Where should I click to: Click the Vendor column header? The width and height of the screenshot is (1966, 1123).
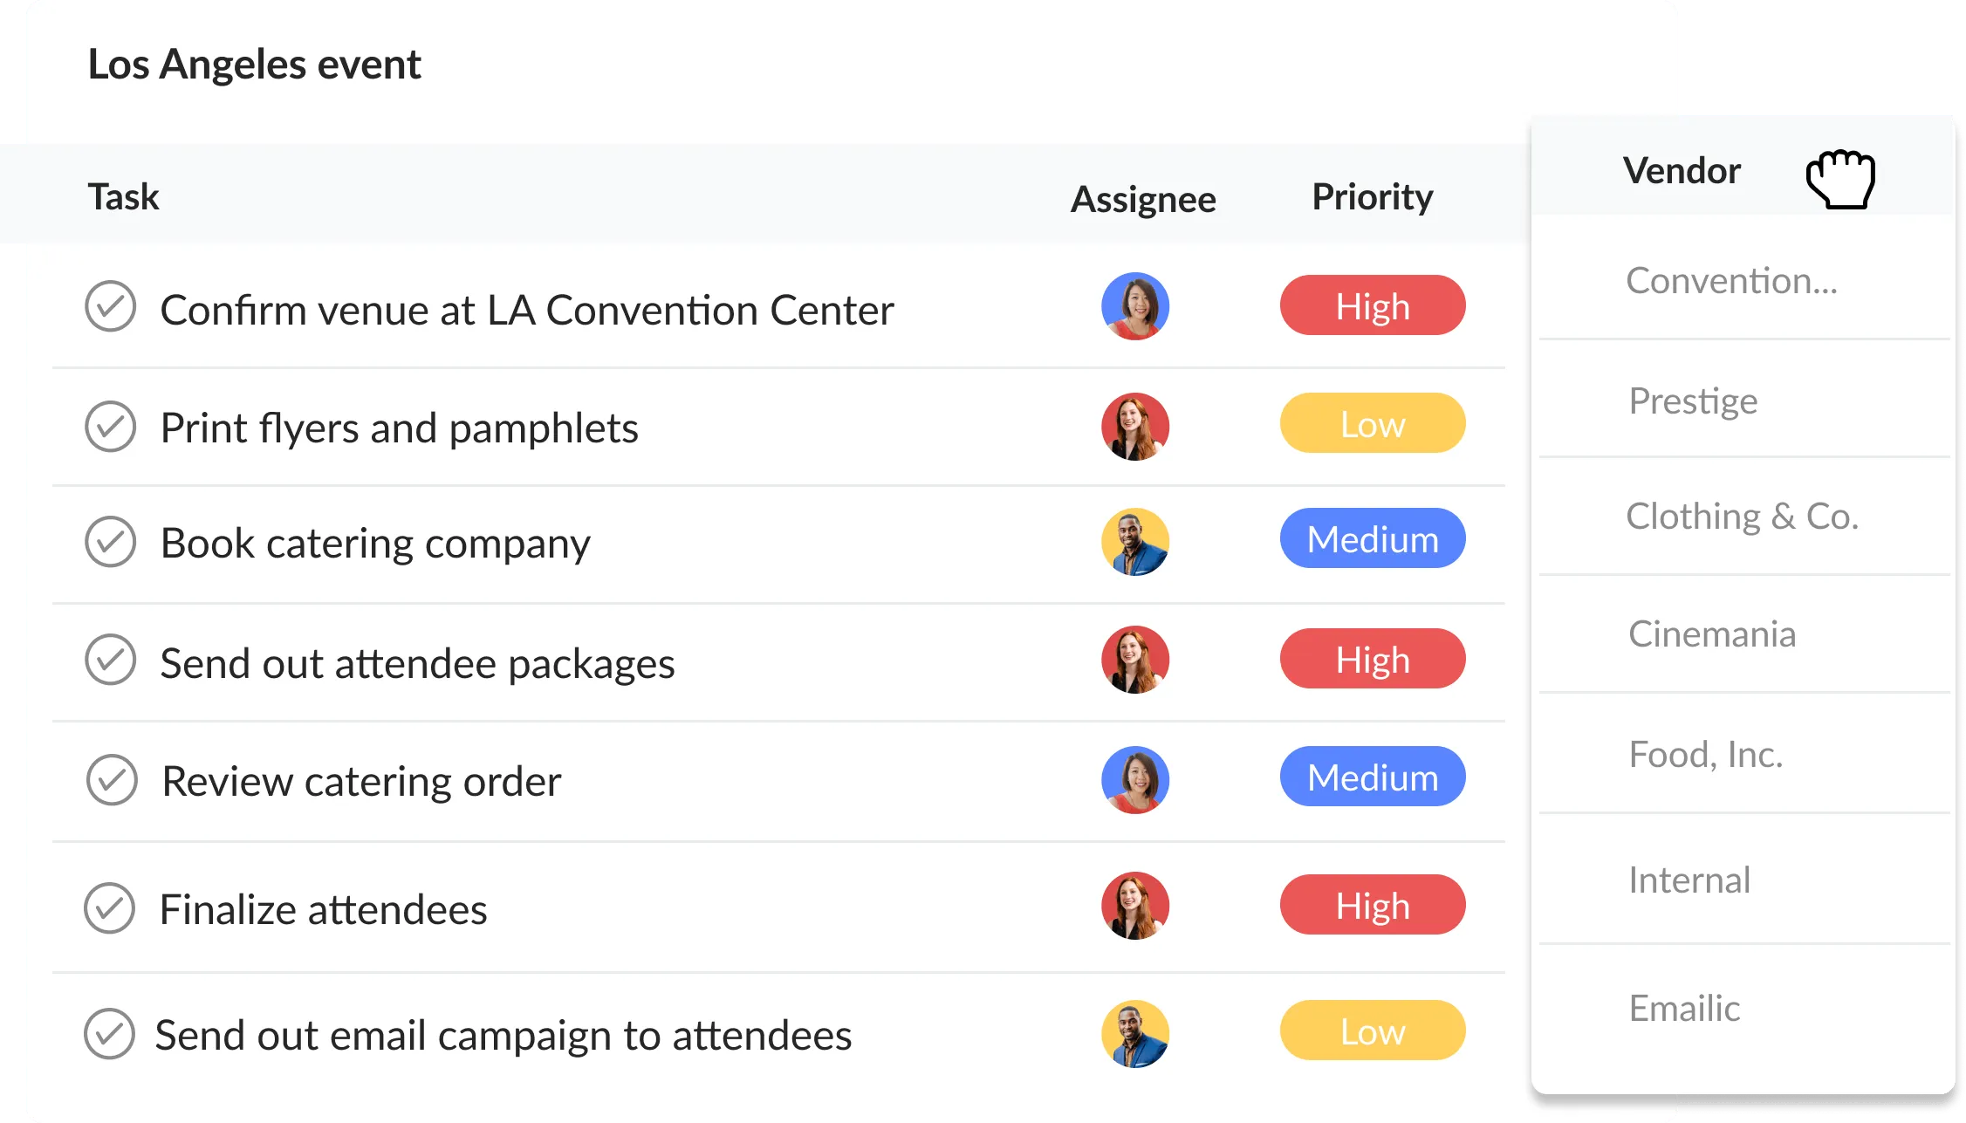(x=1682, y=170)
